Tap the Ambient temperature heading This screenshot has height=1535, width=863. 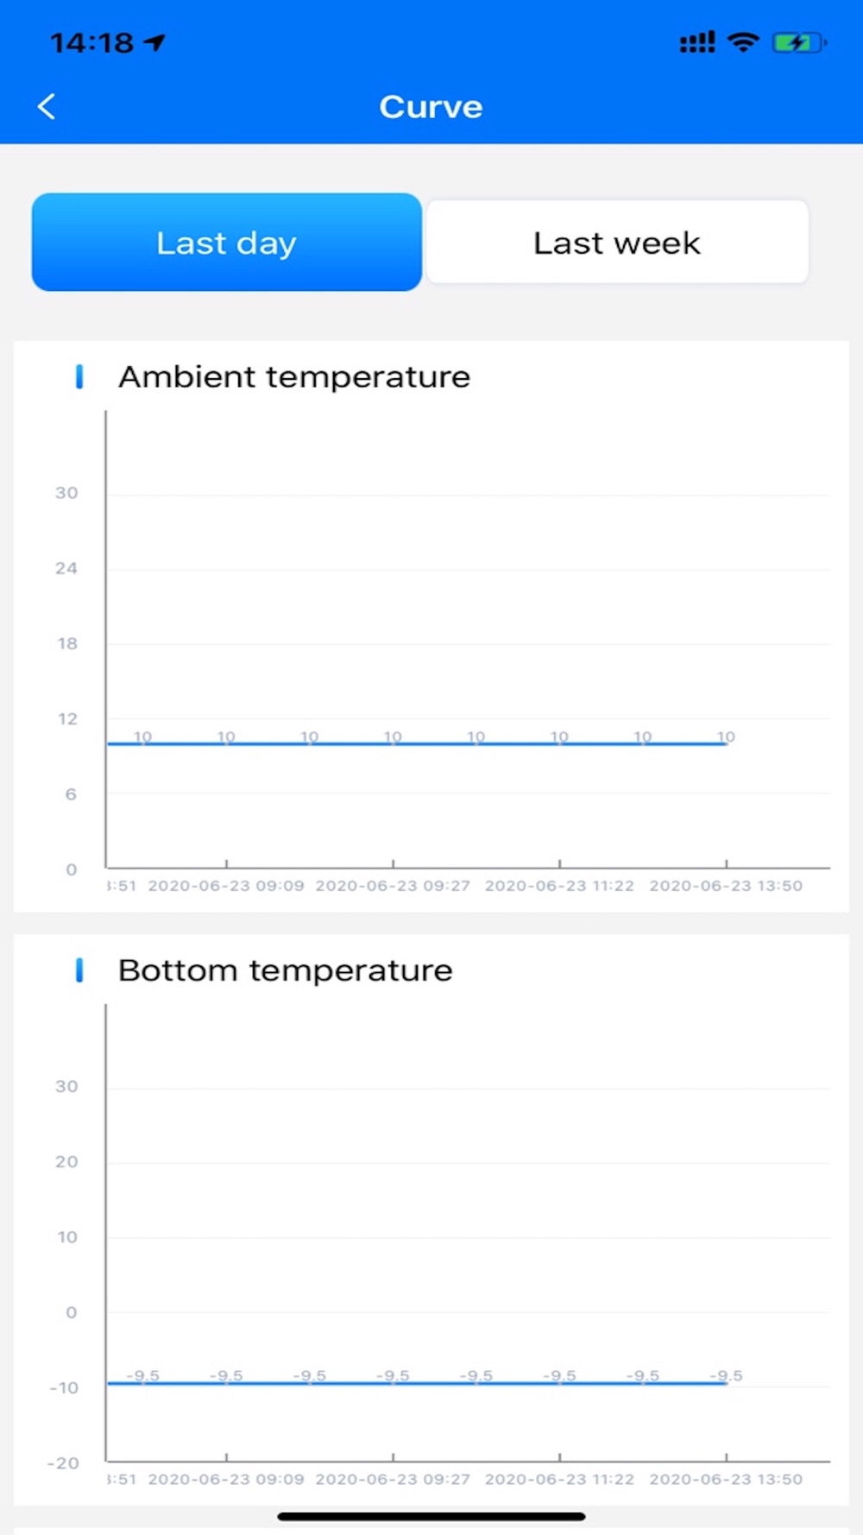pyautogui.click(x=294, y=376)
